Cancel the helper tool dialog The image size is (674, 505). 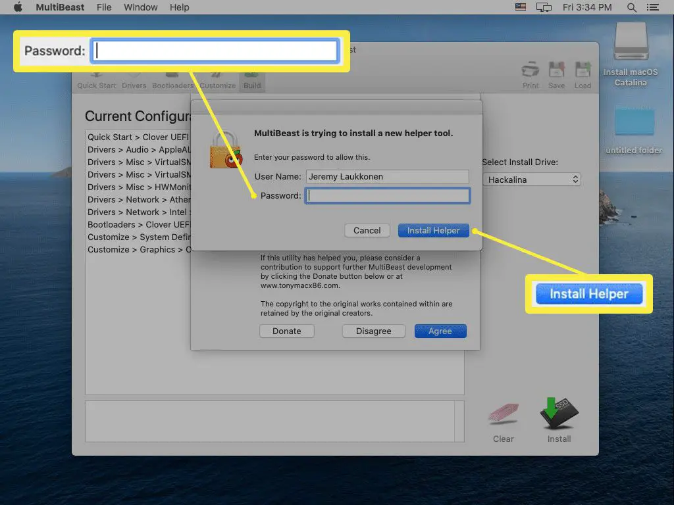(367, 231)
